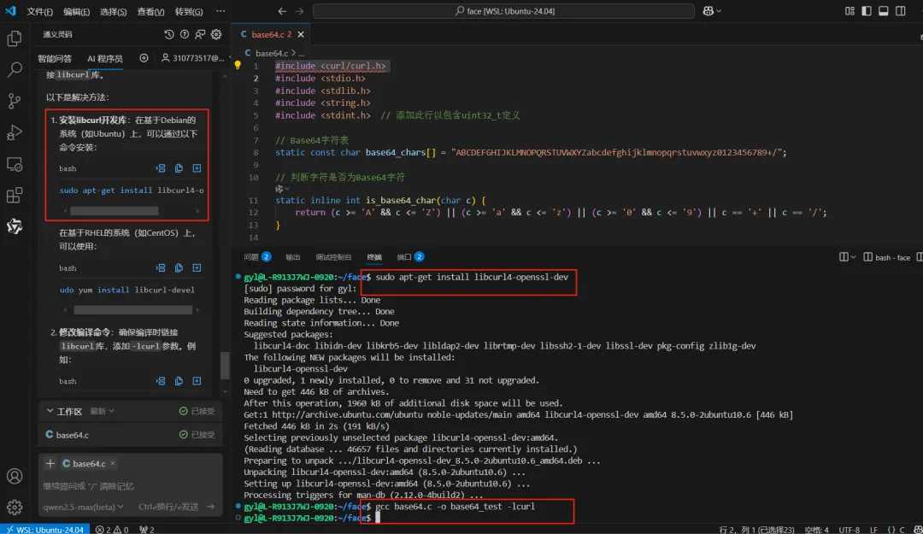923x534 pixels.
Task: Open the 文件(F) menu
Action: [x=39, y=12]
